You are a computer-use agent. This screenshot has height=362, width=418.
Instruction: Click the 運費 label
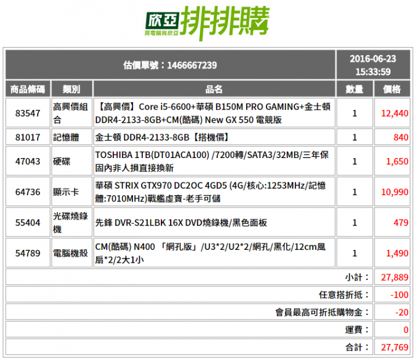(357, 329)
